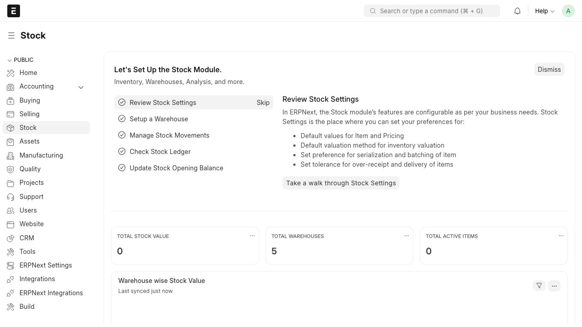
Task: Click the Total Warehouses number card
Action: click(339, 246)
